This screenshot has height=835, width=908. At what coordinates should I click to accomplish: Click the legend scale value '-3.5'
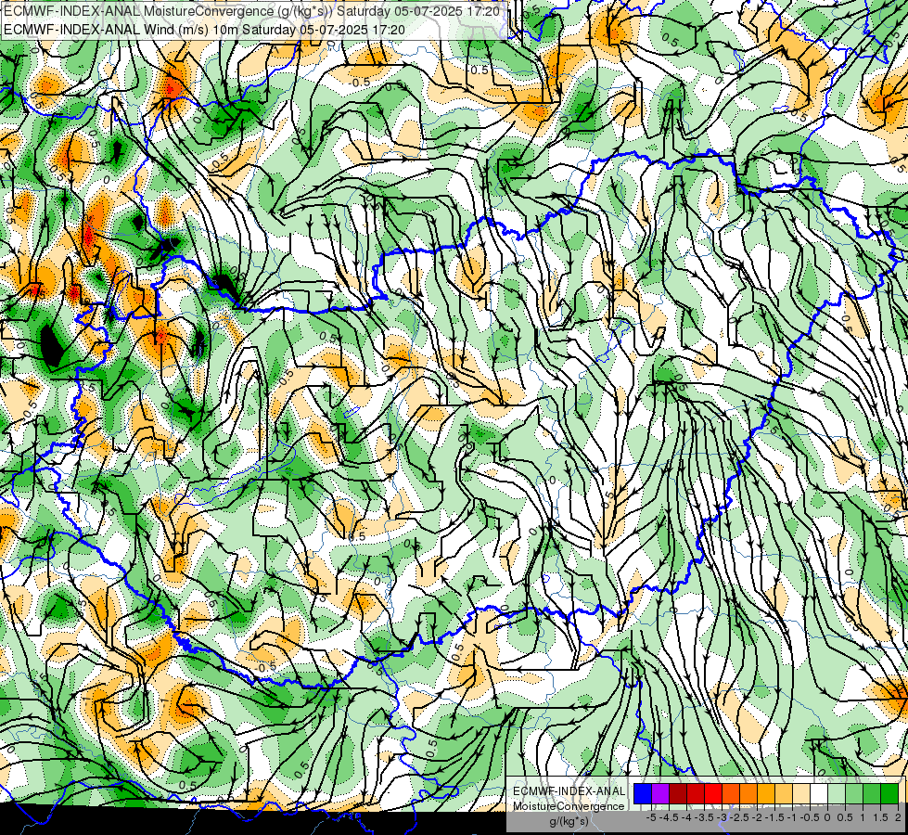click(x=704, y=817)
